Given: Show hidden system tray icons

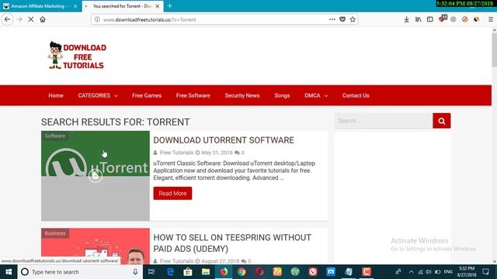Looking at the screenshot, I should click(411, 272).
